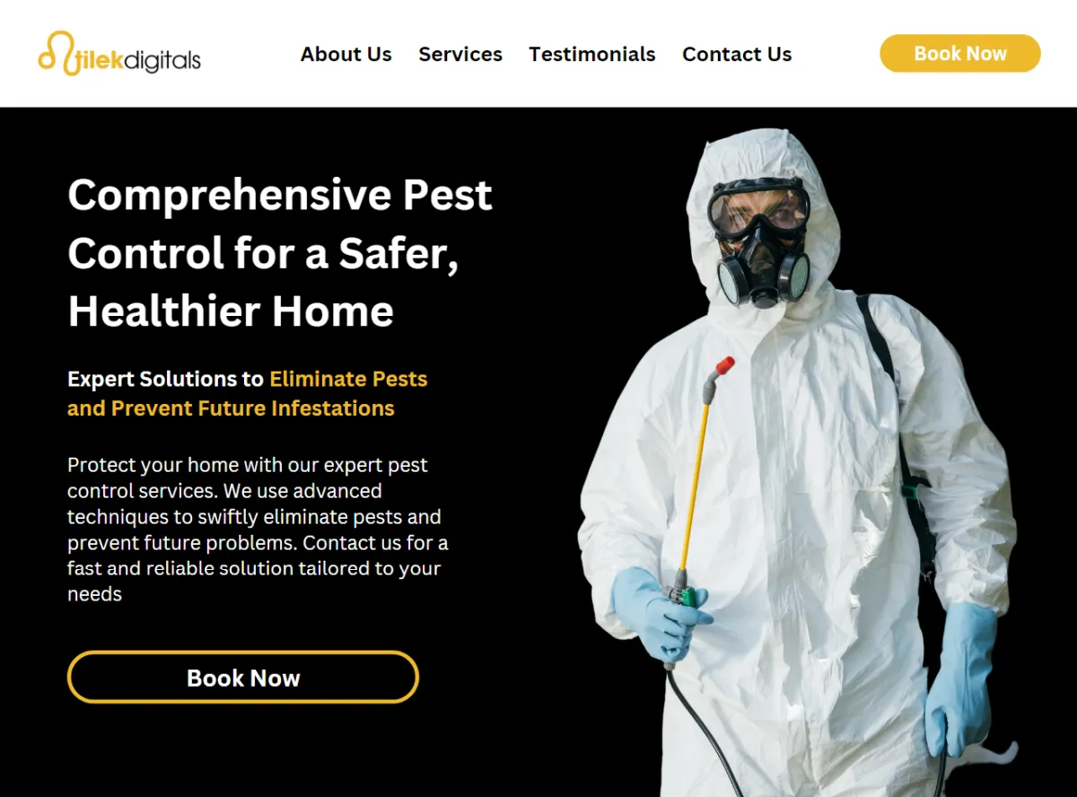Open the Contact Us link

(737, 54)
